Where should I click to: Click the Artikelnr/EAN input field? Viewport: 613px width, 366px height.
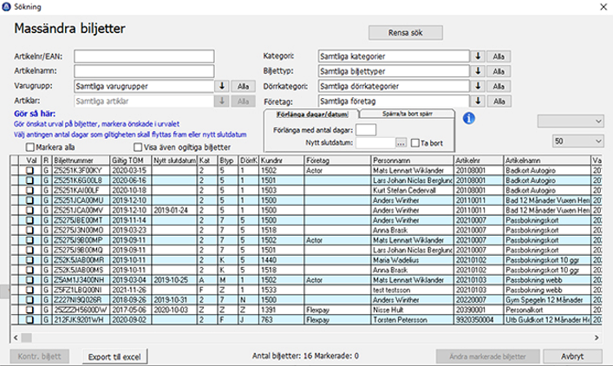(144, 56)
